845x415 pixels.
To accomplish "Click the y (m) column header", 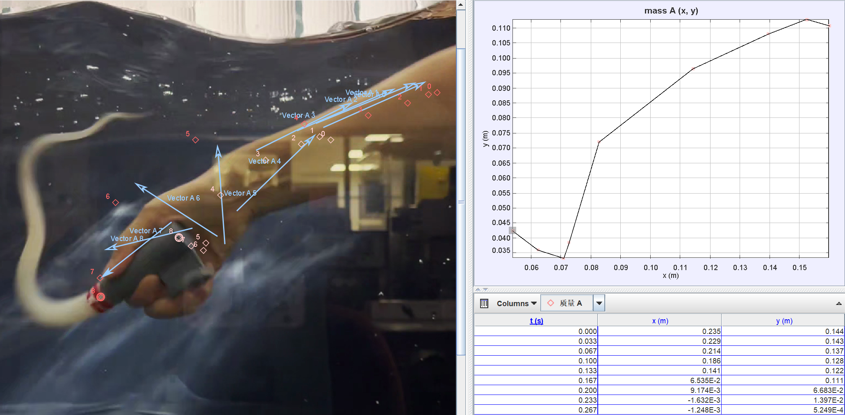I will click(784, 321).
